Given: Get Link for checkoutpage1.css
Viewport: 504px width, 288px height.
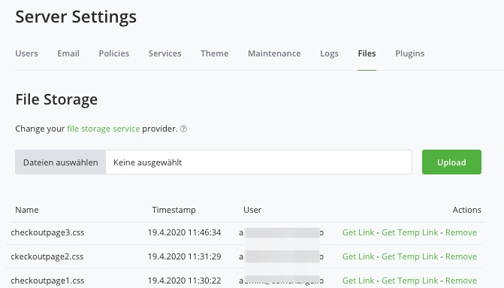Looking at the screenshot, I should pos(358,280).
